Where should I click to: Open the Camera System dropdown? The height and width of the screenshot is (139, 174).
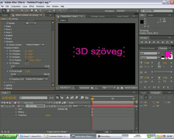[x=35, y=45]
